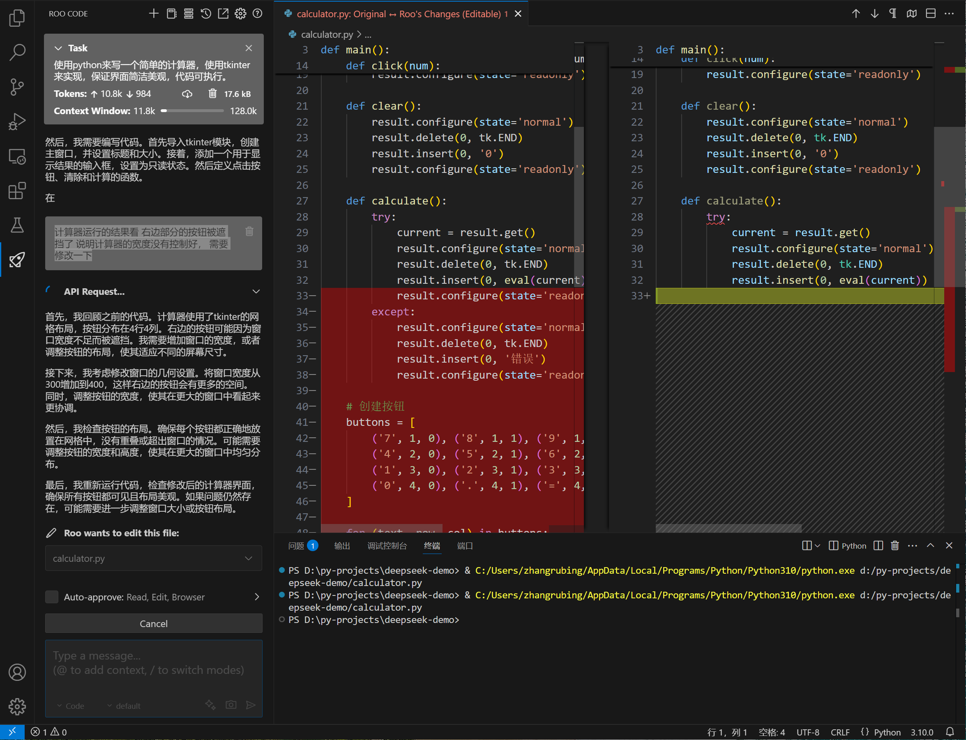966x740 pixels.
Task: Toggle the Auto-approve checkbox
Action: click(x=52, y=597)
